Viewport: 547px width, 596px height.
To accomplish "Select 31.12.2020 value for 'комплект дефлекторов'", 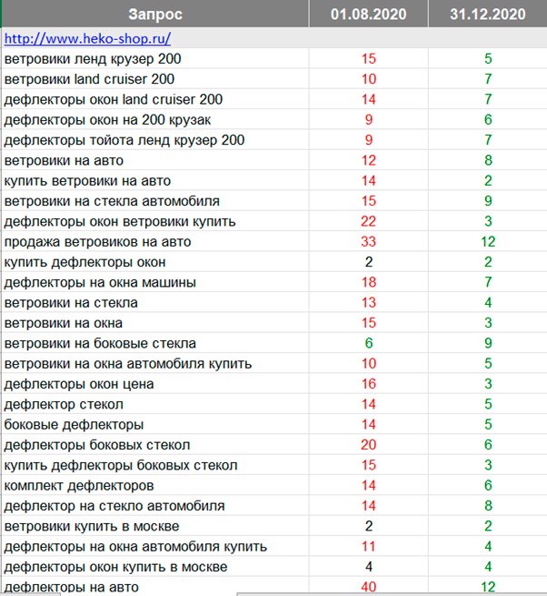I will click(x=488, y=486).
